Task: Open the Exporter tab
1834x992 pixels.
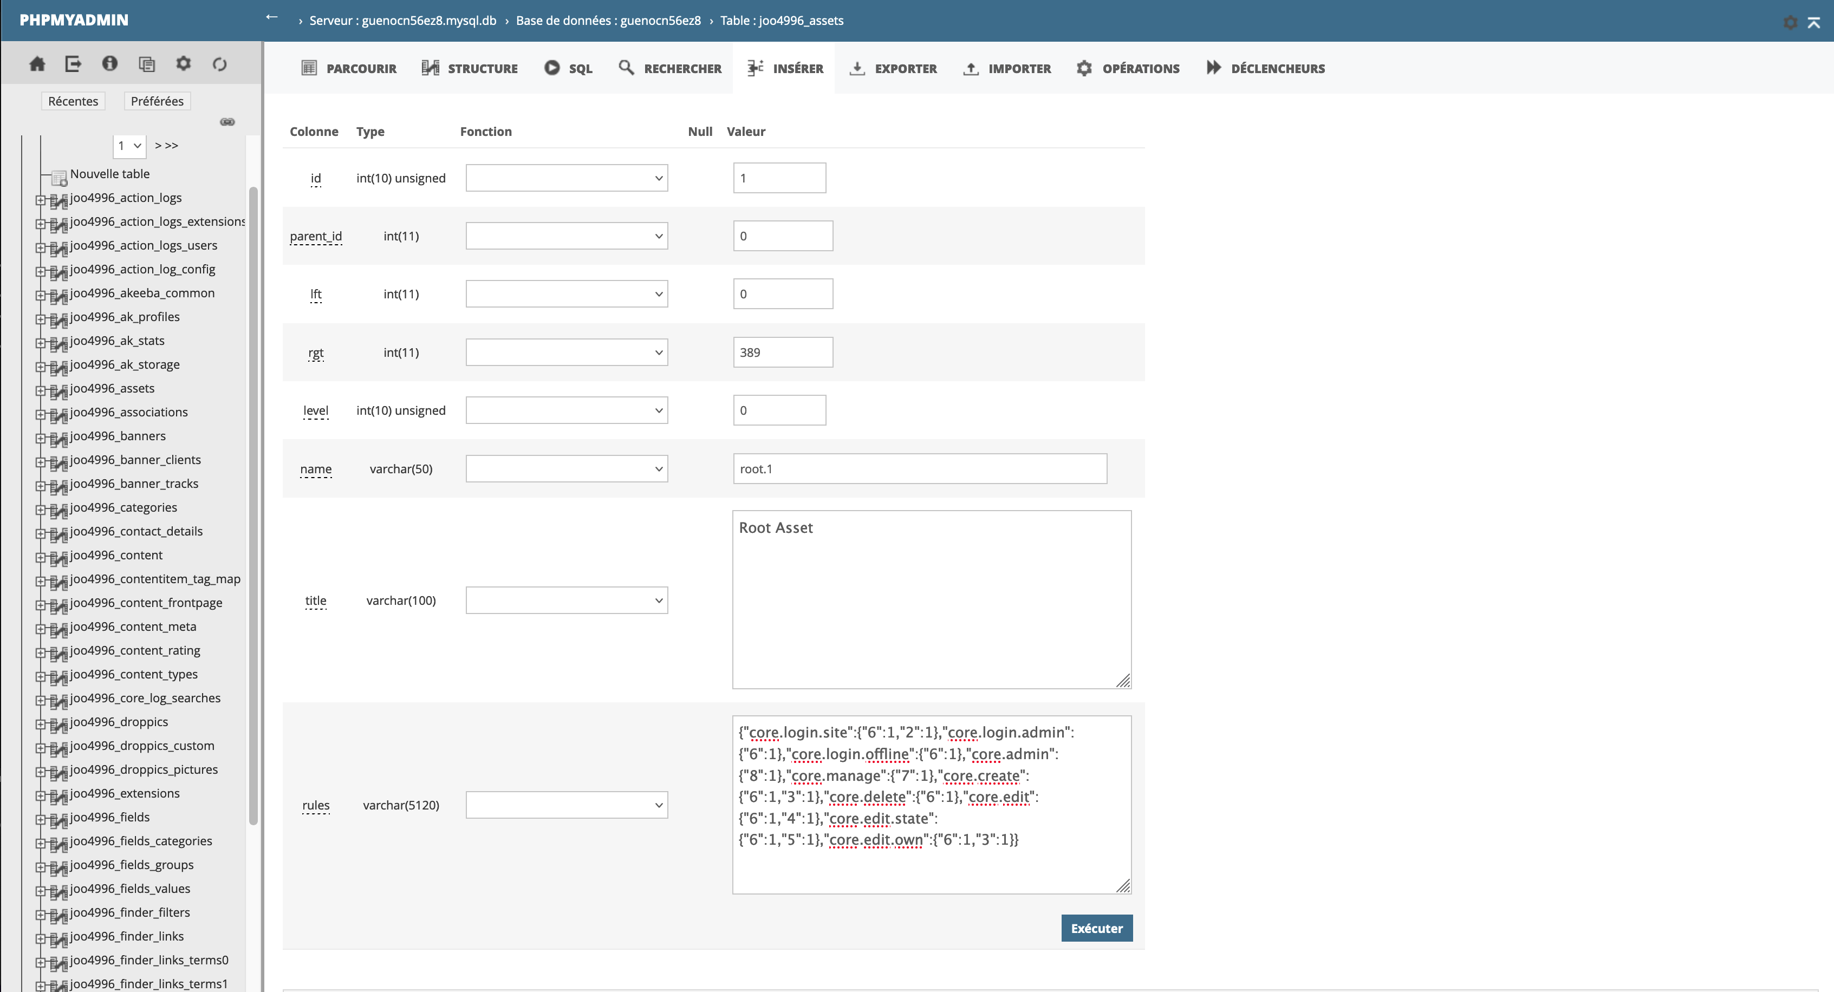Action: (x=894, y=68)
